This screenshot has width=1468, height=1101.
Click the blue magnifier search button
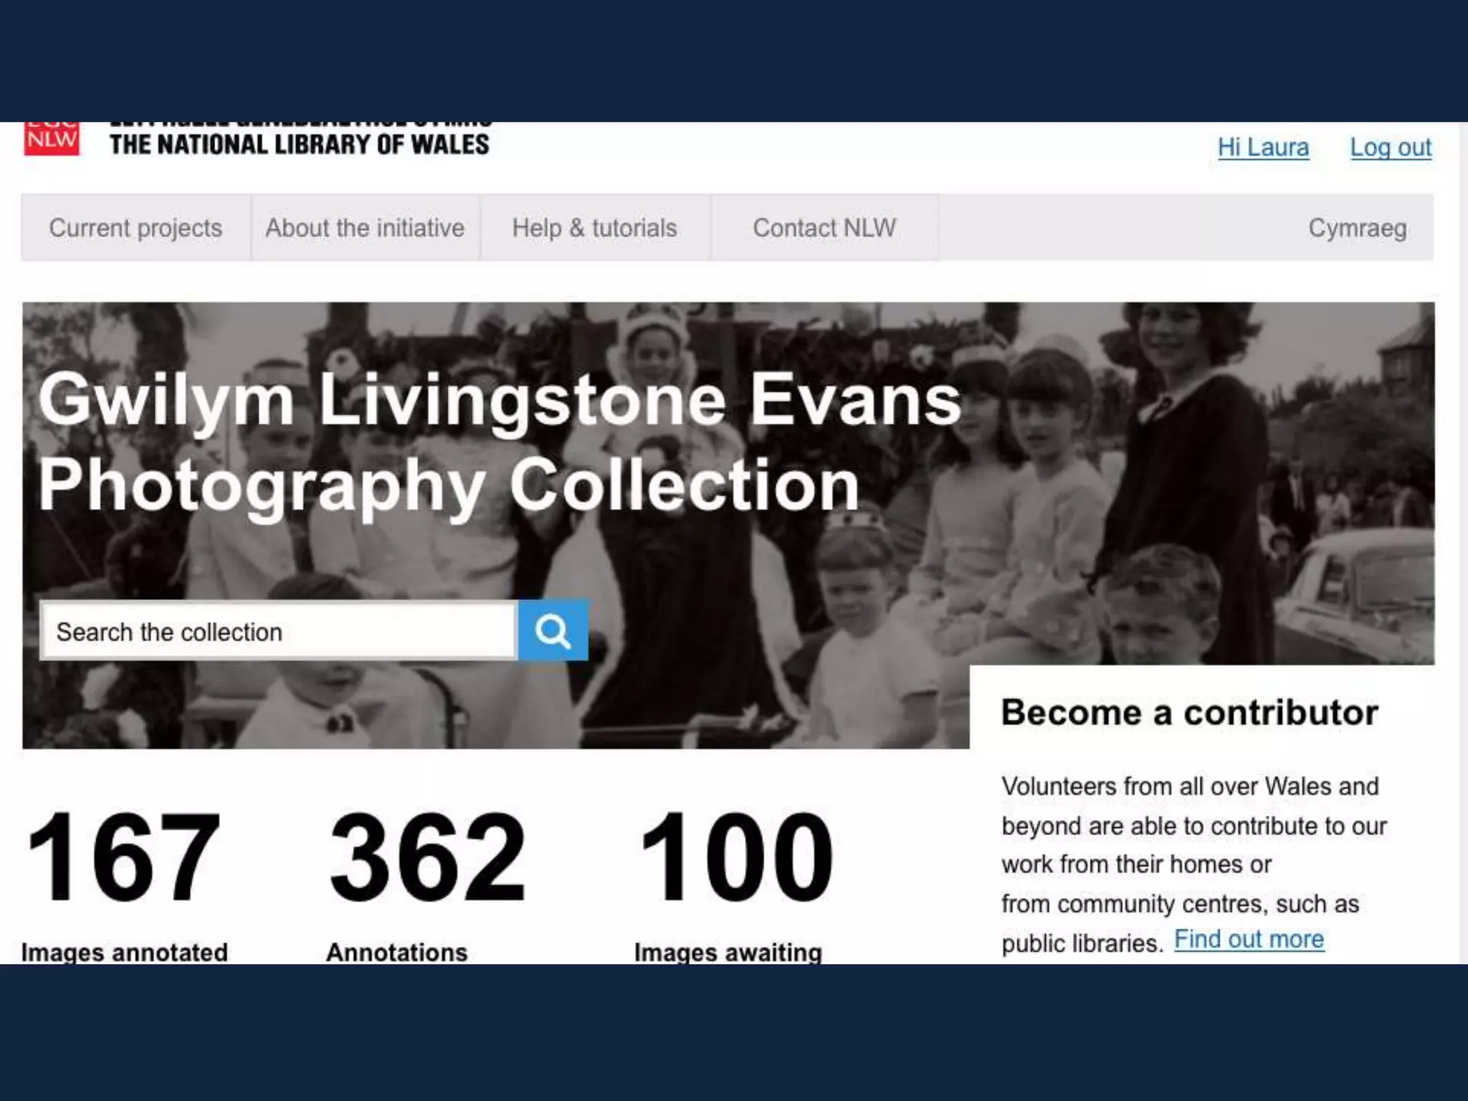[x=553, y=630]
